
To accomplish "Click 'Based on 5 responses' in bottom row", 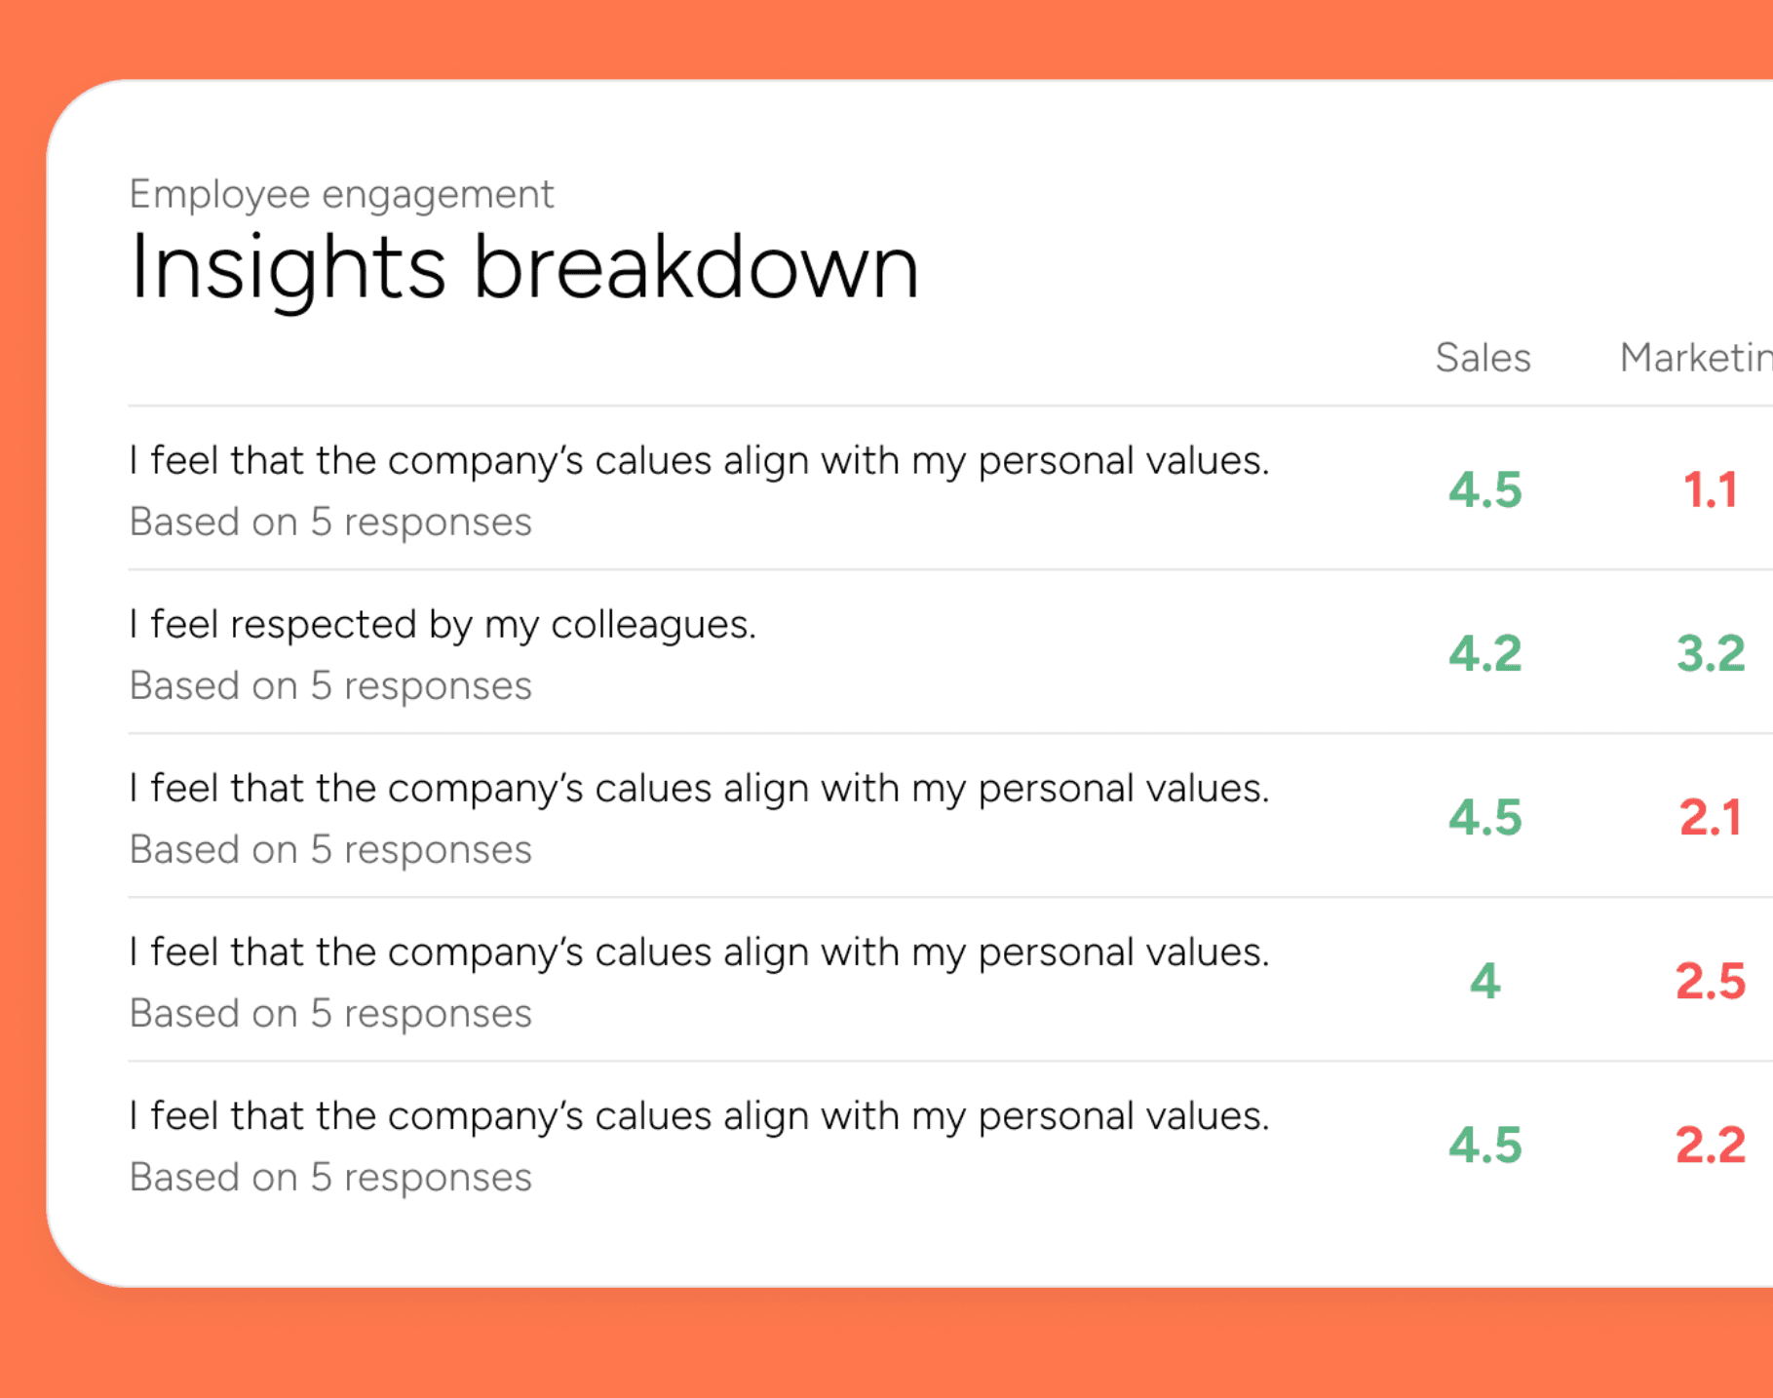I will [330, 1178].
